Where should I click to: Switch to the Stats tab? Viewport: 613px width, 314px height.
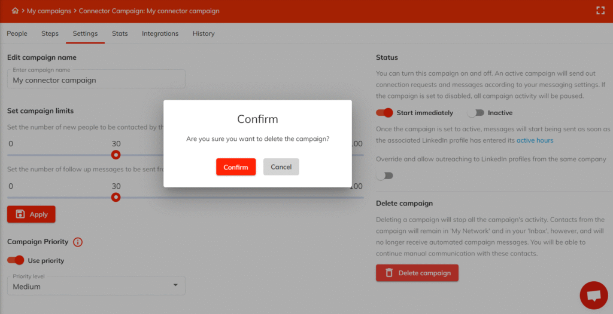pyautogui.click(x=120, y=33)
